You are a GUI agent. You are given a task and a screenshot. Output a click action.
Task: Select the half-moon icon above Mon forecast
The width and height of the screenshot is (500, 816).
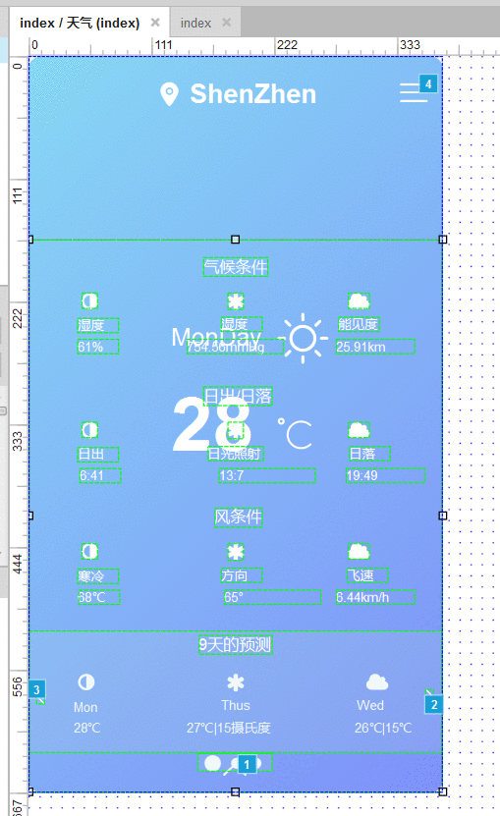point(85,681)
